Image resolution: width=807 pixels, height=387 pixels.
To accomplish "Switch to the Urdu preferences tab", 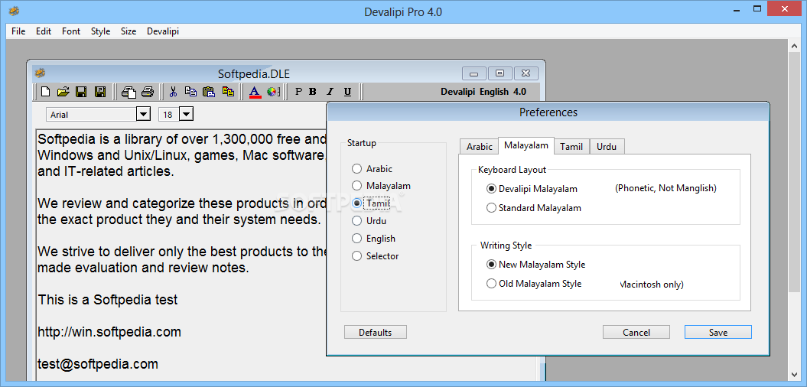I will pos(607,147).
